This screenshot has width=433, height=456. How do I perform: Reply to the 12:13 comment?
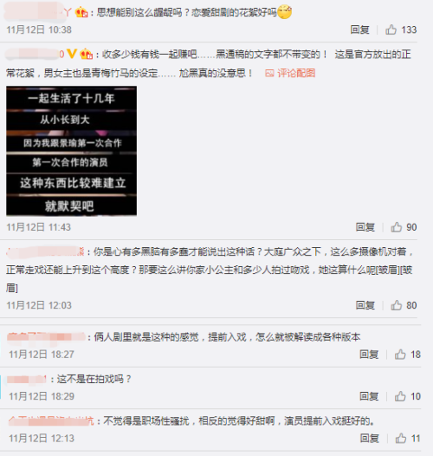pyautogui.click(x=370, y=438)
